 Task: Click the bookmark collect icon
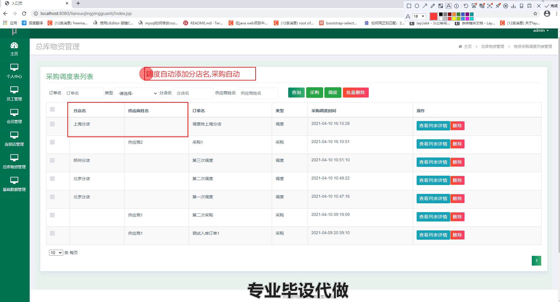point(529,6)
